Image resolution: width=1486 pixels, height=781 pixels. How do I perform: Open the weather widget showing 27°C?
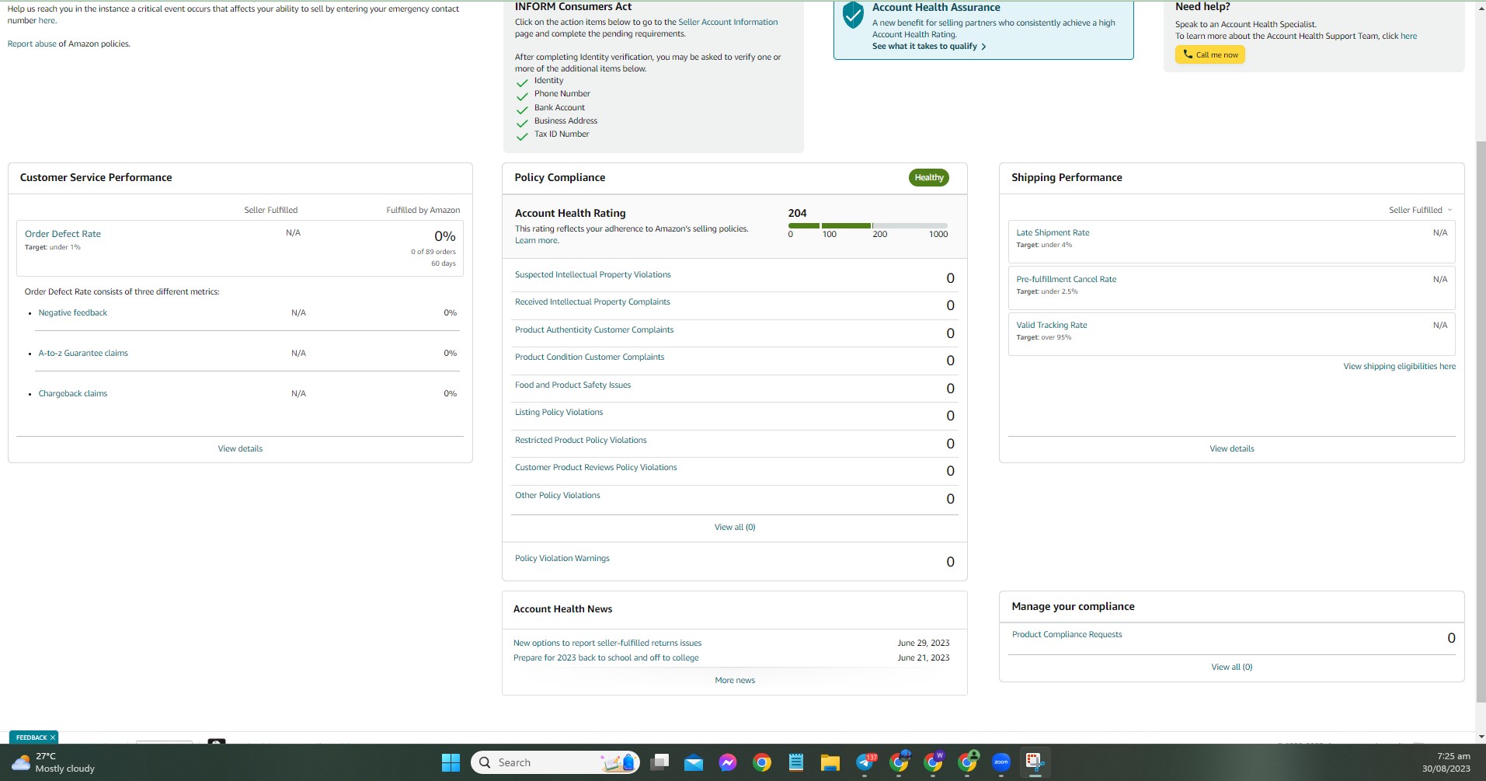coord(54,762)
